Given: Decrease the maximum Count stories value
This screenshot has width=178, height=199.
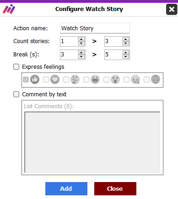Looking at the screenshot, I should tap(125, 44).
